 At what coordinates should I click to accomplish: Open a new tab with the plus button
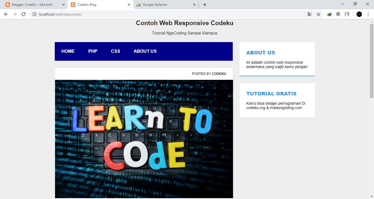click(x=205, y=4)
